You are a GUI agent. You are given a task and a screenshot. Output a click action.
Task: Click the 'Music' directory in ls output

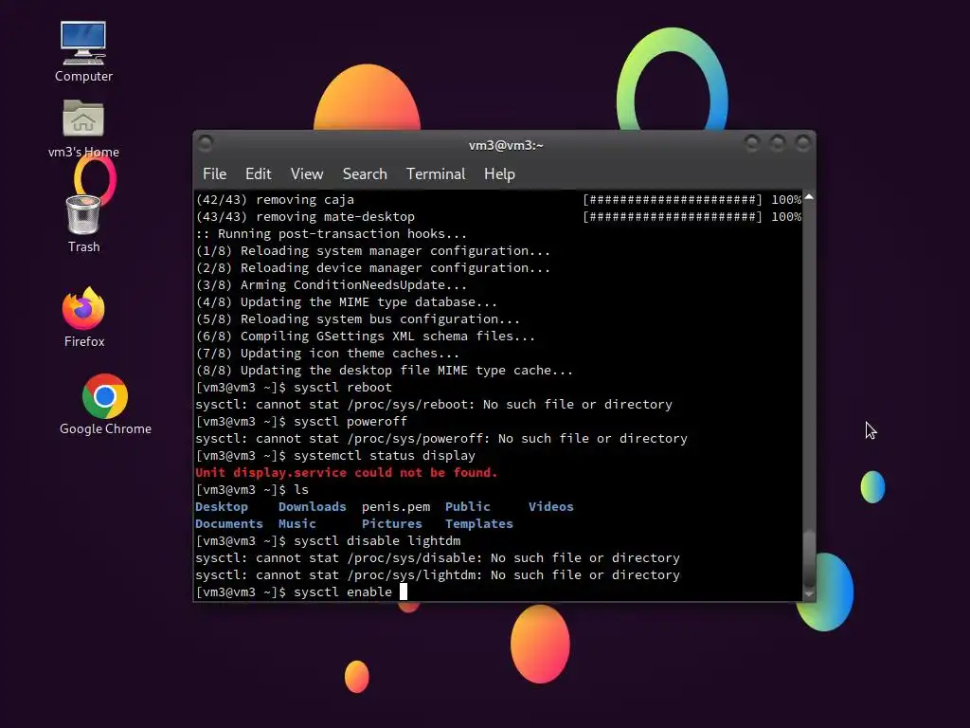296,523
